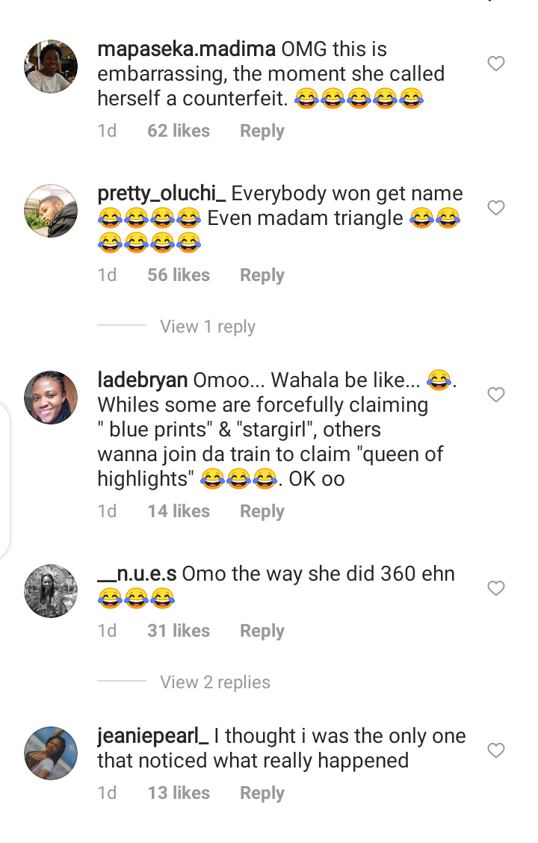Screen dimensions: 538x843
Task: Reply to ladebryan's comment
Action: tap(262, 510)
